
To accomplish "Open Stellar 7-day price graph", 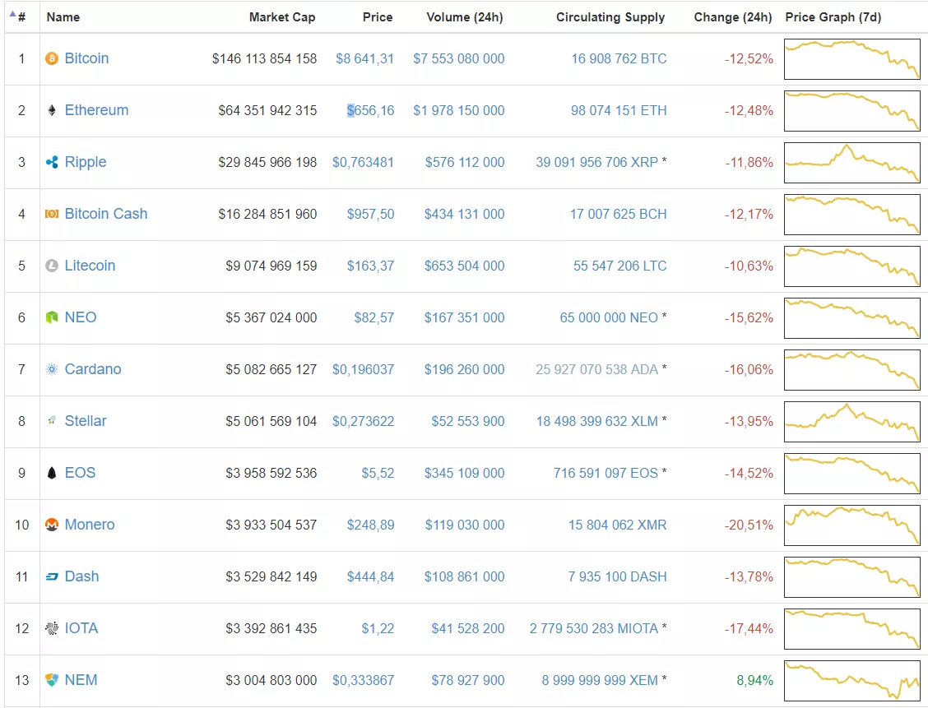I will [x=852, y=422].
